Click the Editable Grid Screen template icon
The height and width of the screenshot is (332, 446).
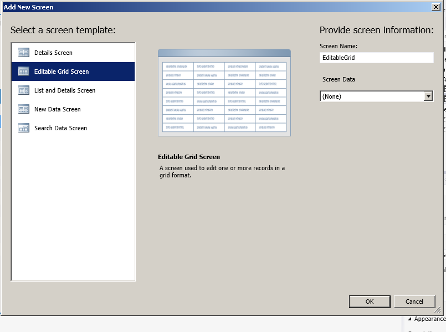click(24, 71)
